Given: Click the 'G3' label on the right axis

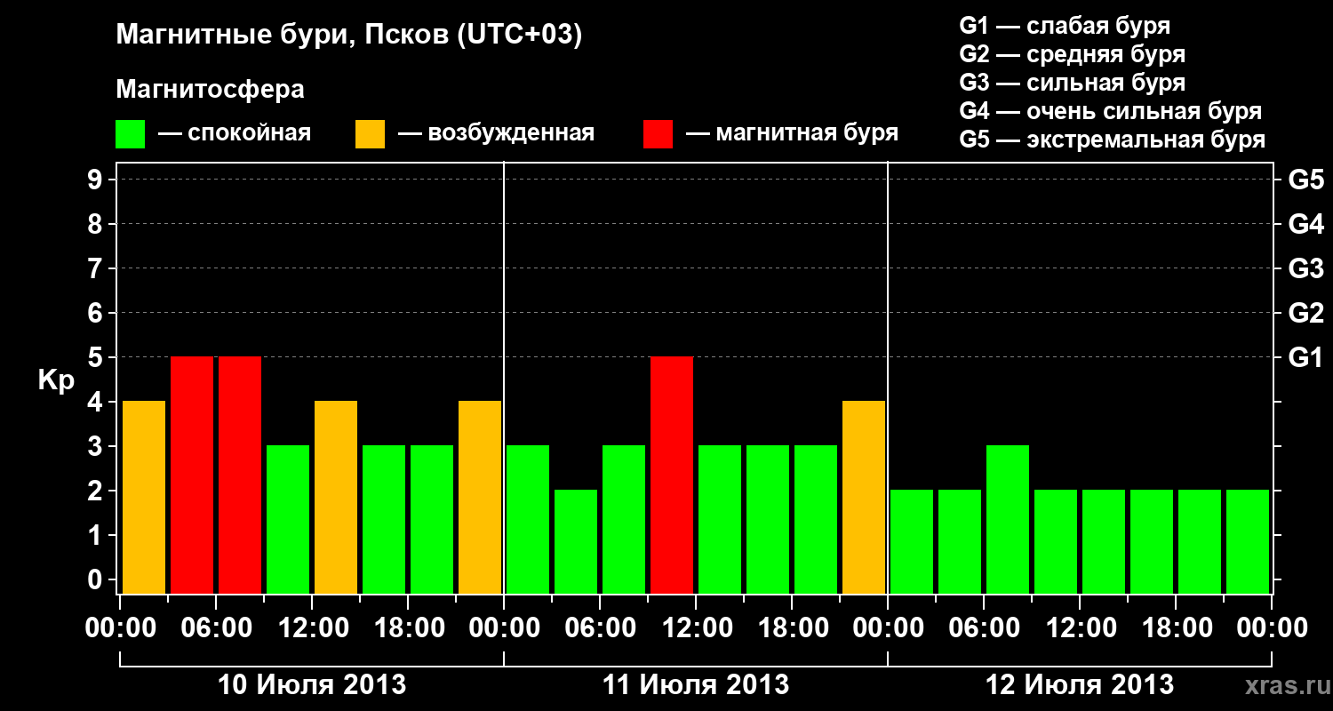Looking at the screenshot, I should click(1306, 268).
